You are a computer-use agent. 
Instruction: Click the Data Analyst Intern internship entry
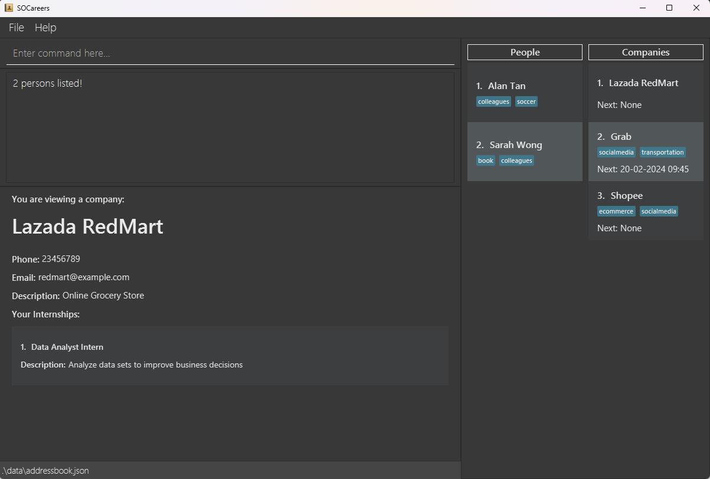click(230, 355)
